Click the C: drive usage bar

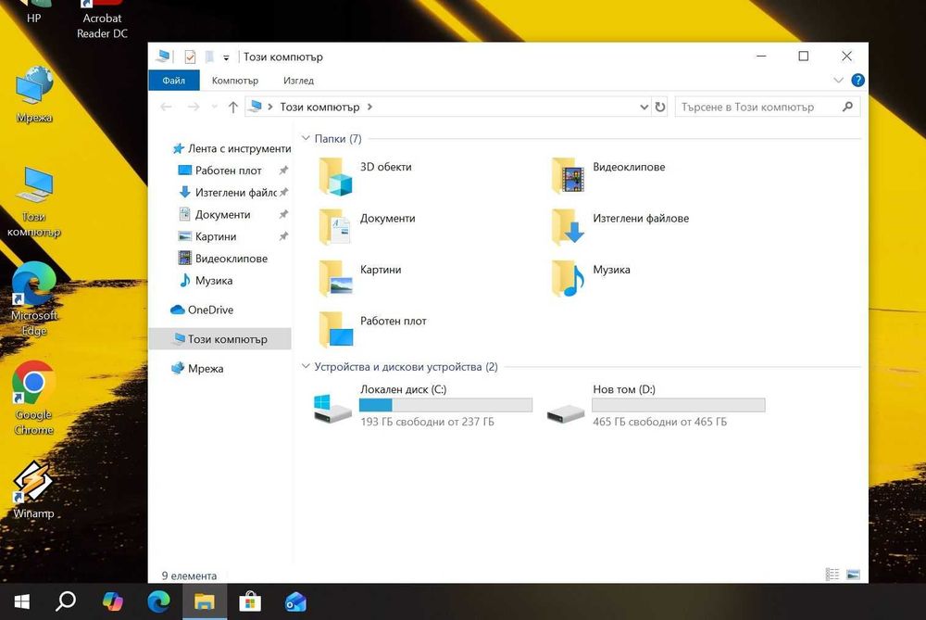point(446,405)
